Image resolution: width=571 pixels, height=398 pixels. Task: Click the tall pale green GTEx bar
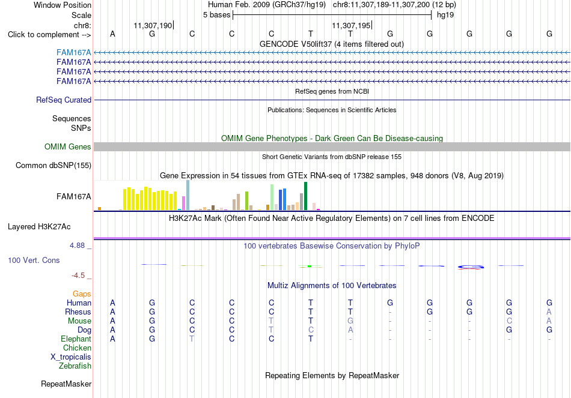pyautogui.click(x=272, y=197)
